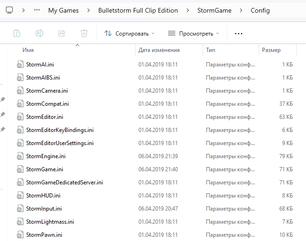Viewport: 306px width, 241px height.
Task: Select the StormAI.ini file icon
Action: click(x=20, y=65)
